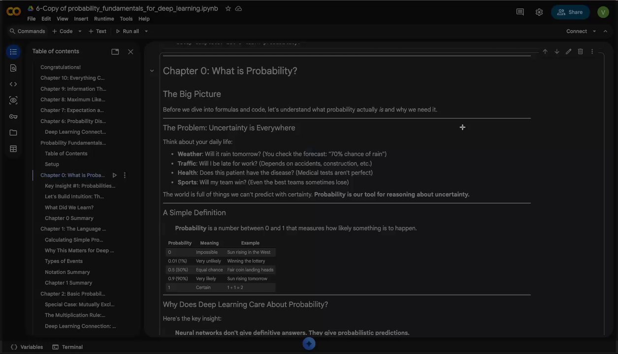Open the Files folder icon in sidebar
Viewport: 618px width, 354px height.
tap(13, 133)
